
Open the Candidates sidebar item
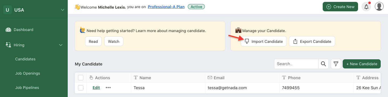tap(25, 59)
